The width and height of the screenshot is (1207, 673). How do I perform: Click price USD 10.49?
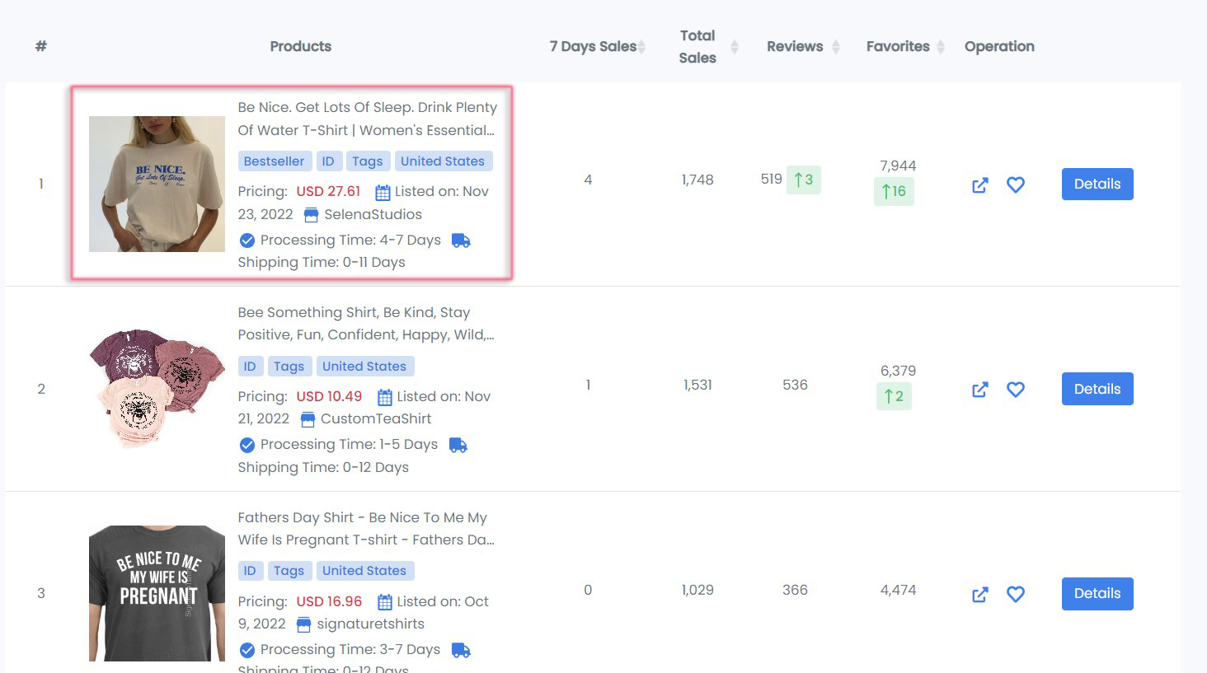pyautogui.click(x=329, y=396)
